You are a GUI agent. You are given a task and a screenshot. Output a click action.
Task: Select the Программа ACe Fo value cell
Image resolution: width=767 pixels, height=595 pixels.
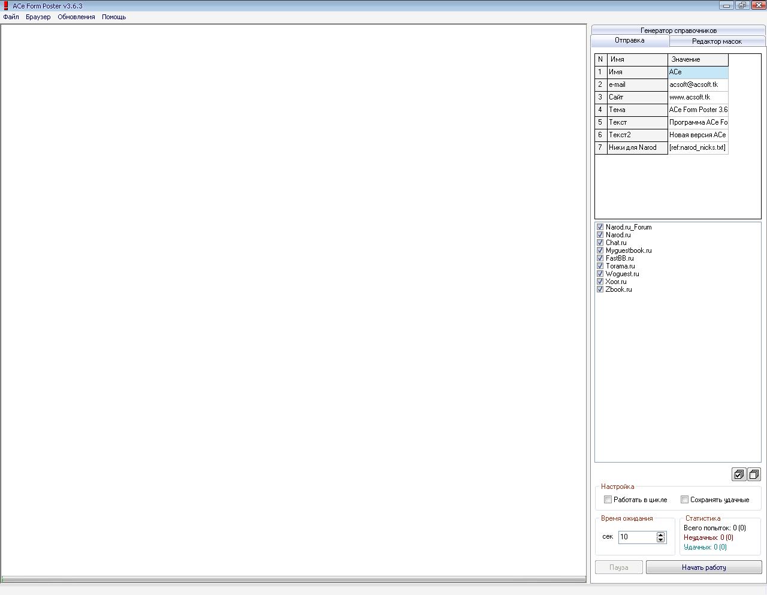click(698, 122)
